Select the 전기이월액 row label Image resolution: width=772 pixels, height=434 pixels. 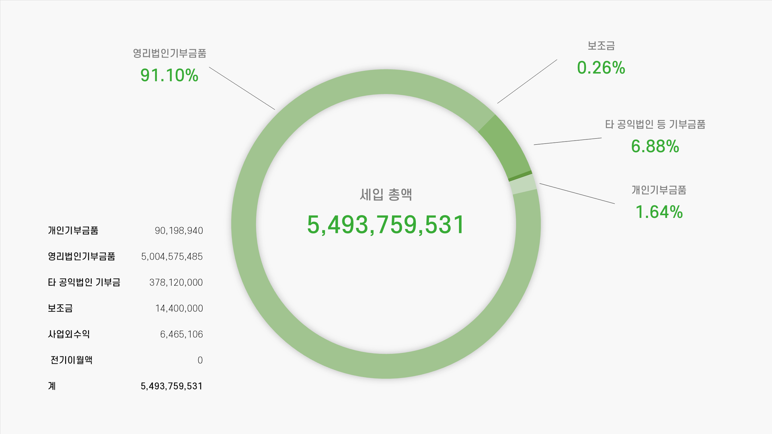point(71,360)
